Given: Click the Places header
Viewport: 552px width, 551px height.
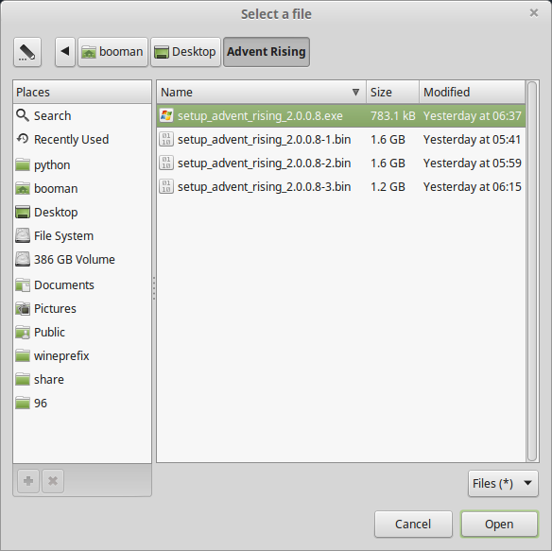Looking at the screenshot, I should 82,93.
